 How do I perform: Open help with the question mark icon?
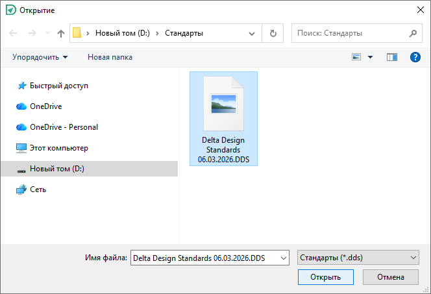click(415, 57)
